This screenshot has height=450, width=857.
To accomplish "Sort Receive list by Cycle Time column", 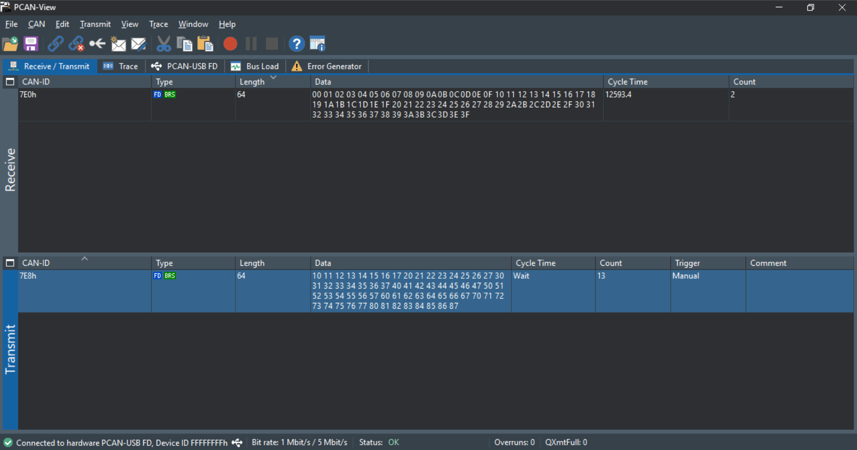I will click(x=666, y=82).
